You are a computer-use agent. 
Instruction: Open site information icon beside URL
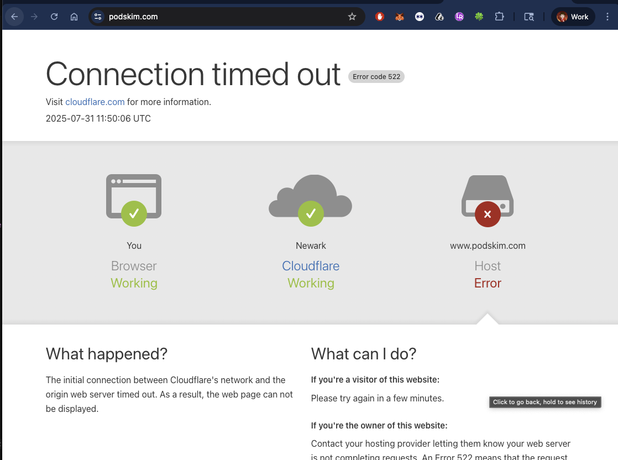tap(98, 17)
